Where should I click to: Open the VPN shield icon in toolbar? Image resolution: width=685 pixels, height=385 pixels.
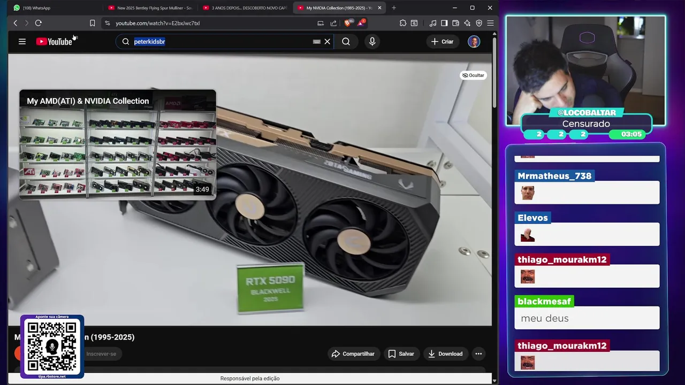479,23
